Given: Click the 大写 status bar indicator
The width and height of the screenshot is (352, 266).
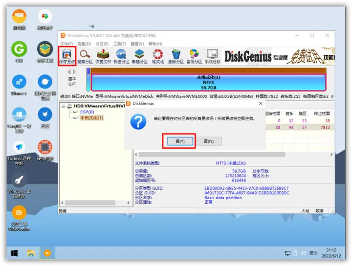Looking at the screenshot, I should pos(305,211).
